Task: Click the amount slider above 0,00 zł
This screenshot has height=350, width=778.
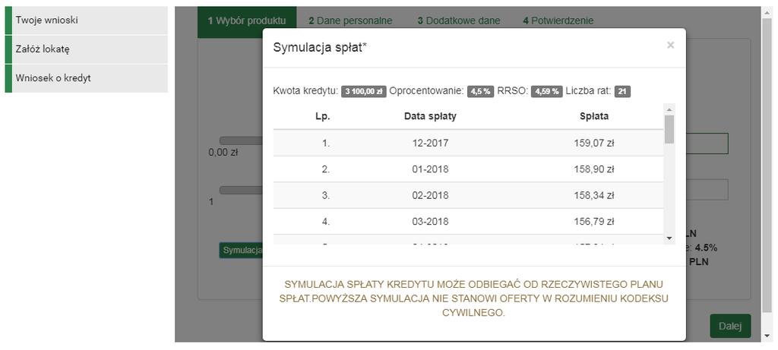Action: [x=241, y=140]
